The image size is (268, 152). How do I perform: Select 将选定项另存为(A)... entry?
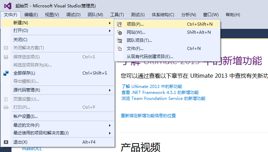click(57, 65)
